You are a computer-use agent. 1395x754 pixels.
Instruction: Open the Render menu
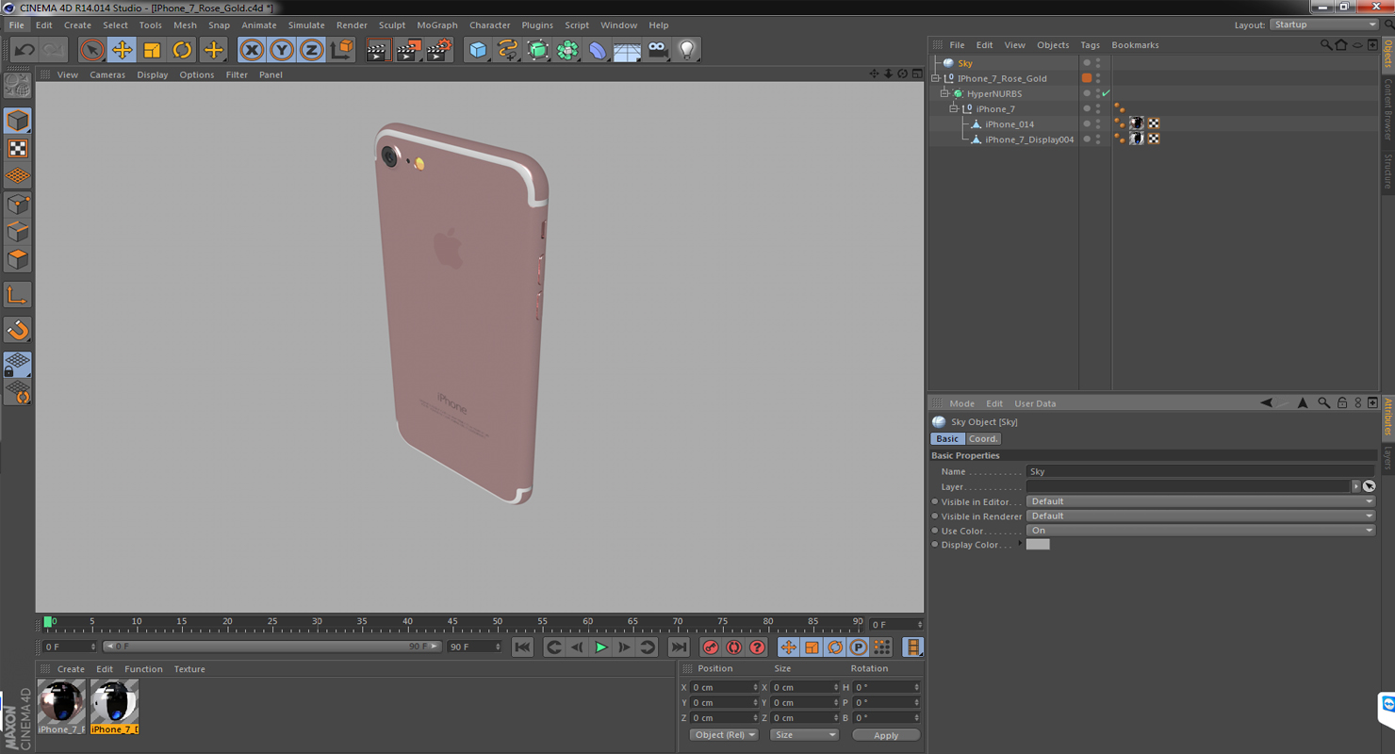click(352, 25)
